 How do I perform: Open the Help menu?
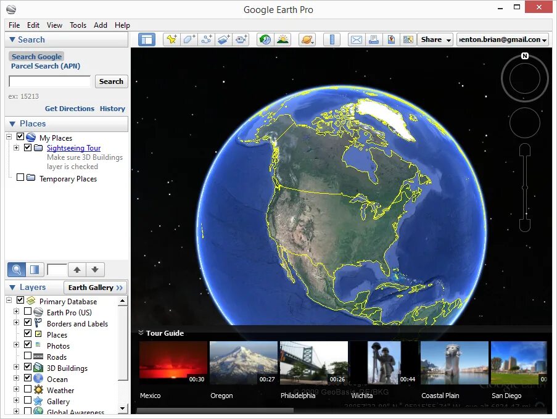click(122, 25)
